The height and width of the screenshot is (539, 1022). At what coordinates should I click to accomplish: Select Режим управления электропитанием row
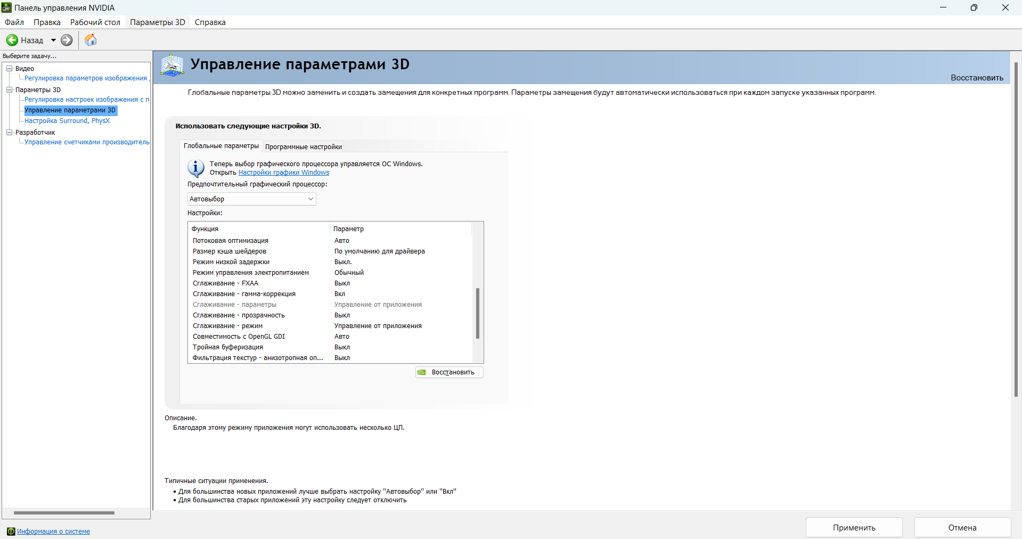click(x=330, y=273)
